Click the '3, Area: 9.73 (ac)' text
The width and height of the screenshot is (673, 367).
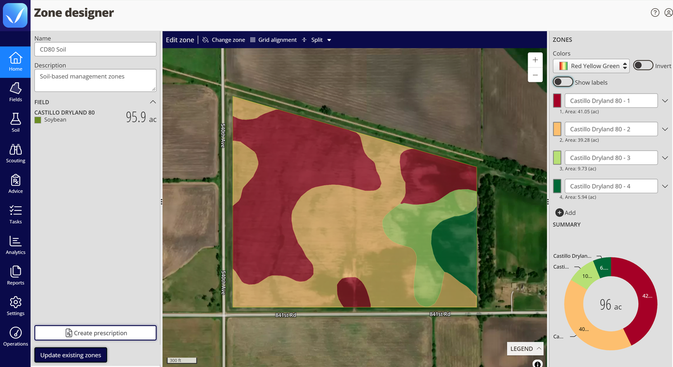pyautogui.click(x=578, y=168)
